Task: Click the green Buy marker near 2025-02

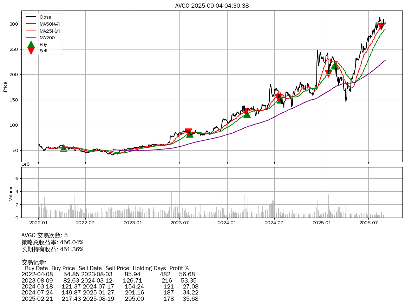Action: (x=335, y=66)
